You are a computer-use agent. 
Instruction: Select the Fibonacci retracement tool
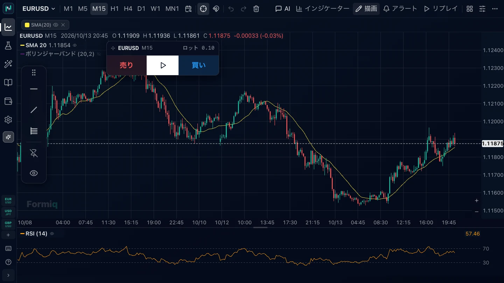(x=34, y=131)
